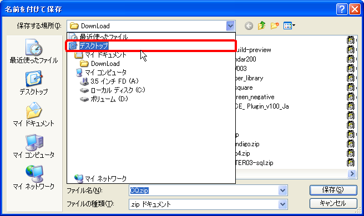The image size is (364, 216).
Task: Open the Views menu icon
Action: point(289,25)
